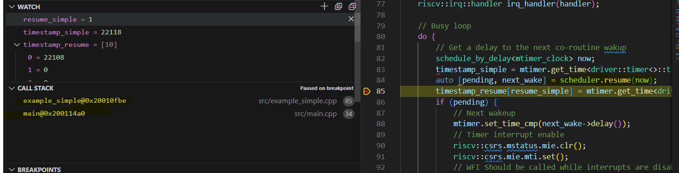The image size is (679, 173).
Task: Select array element 1 = 0
Action: [x=180, y=70]
